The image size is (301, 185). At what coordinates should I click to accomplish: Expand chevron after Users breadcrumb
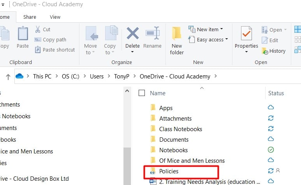coord(109,76)
